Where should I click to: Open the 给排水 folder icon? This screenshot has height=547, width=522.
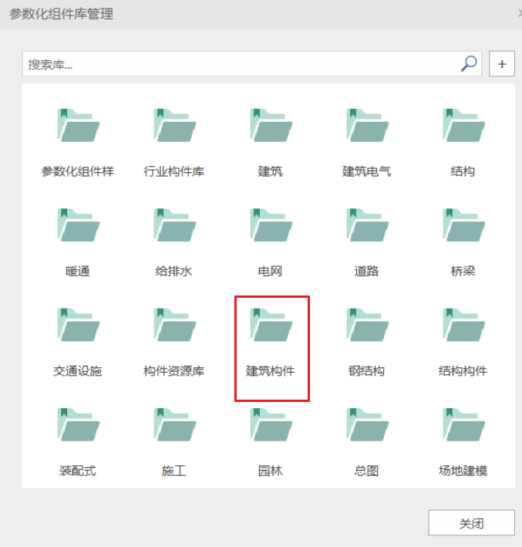[175, 225]
